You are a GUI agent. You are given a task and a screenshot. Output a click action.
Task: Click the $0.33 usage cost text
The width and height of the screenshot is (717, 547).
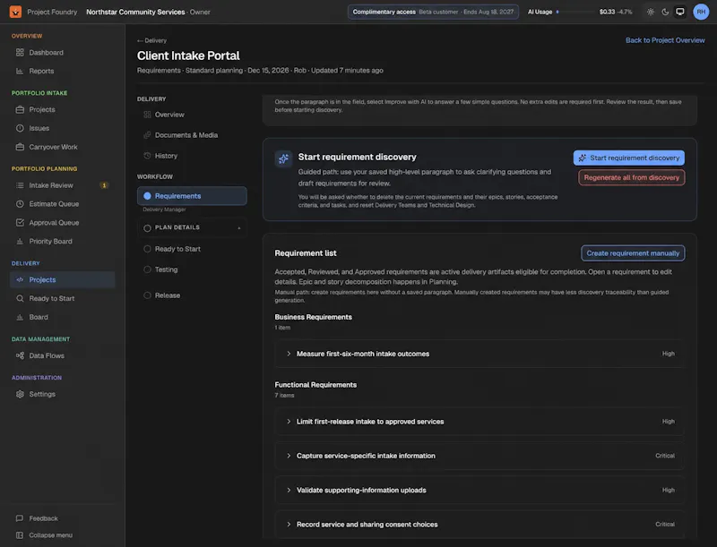coord(607,12)
